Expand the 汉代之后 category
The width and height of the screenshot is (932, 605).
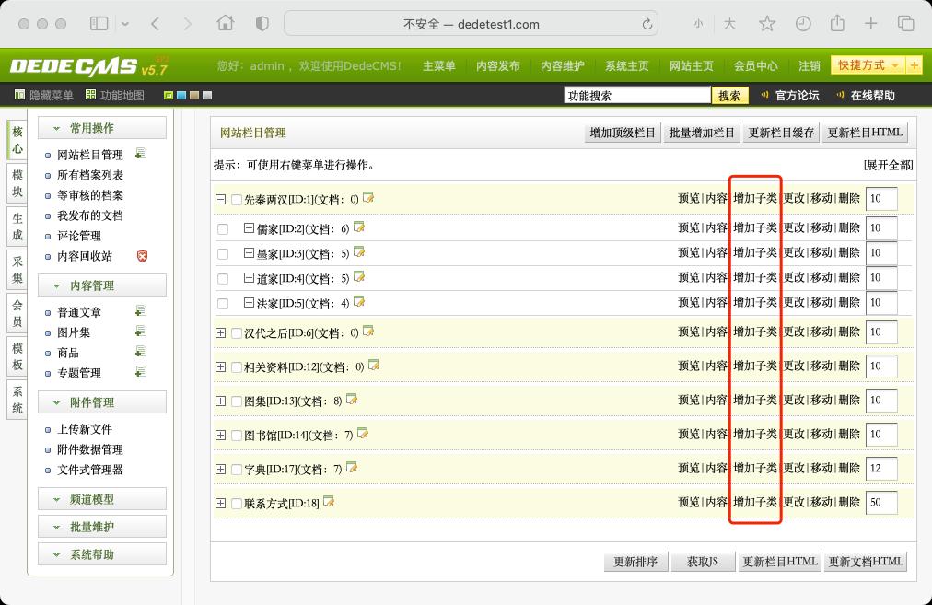[x=220, y=332]
